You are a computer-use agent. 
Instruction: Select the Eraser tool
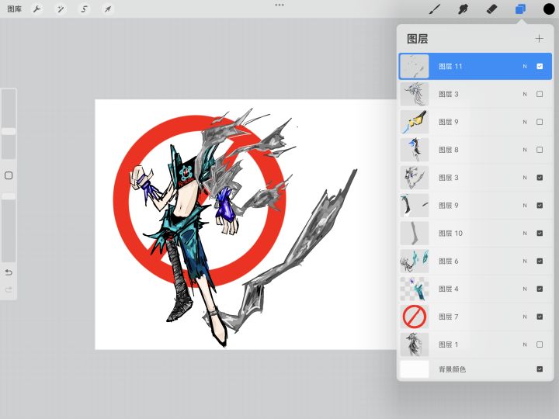491,9
